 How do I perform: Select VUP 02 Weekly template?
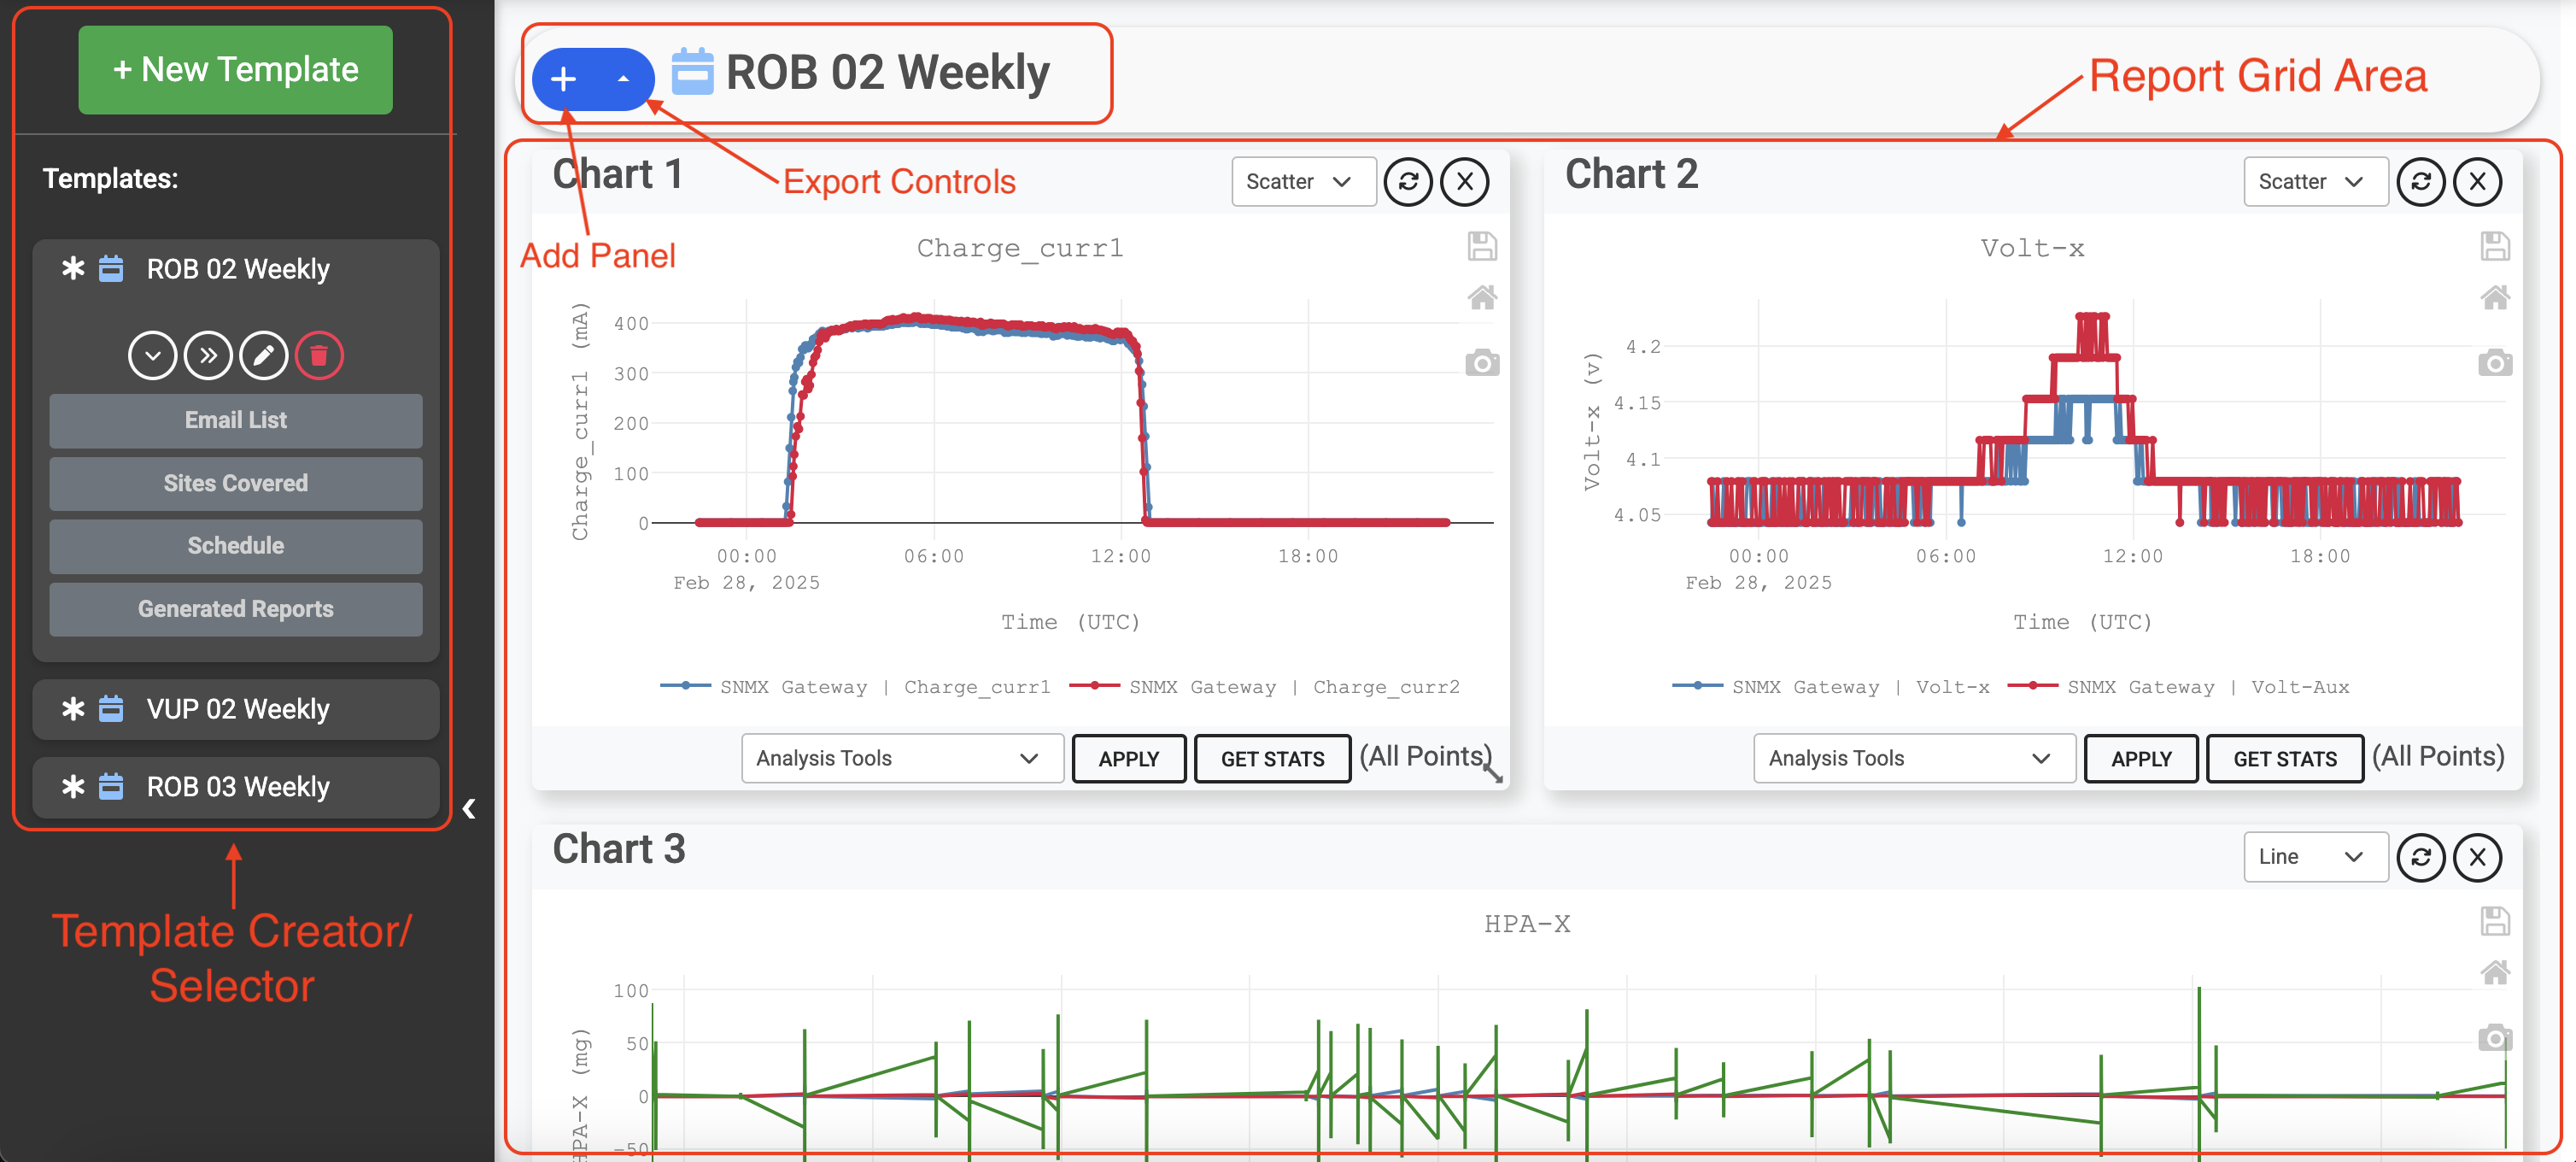237,709
